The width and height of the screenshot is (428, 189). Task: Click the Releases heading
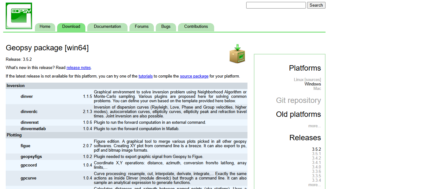305,138
